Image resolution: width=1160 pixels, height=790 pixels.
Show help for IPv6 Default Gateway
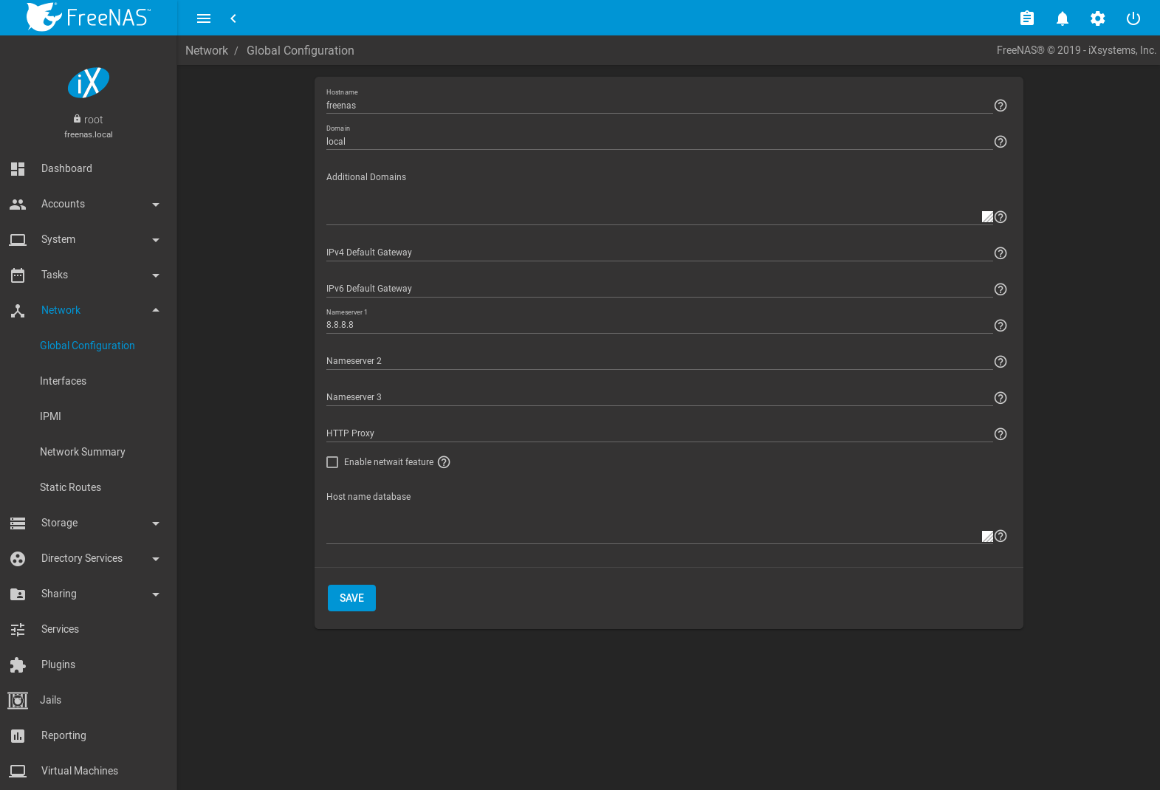[1001, 289]
